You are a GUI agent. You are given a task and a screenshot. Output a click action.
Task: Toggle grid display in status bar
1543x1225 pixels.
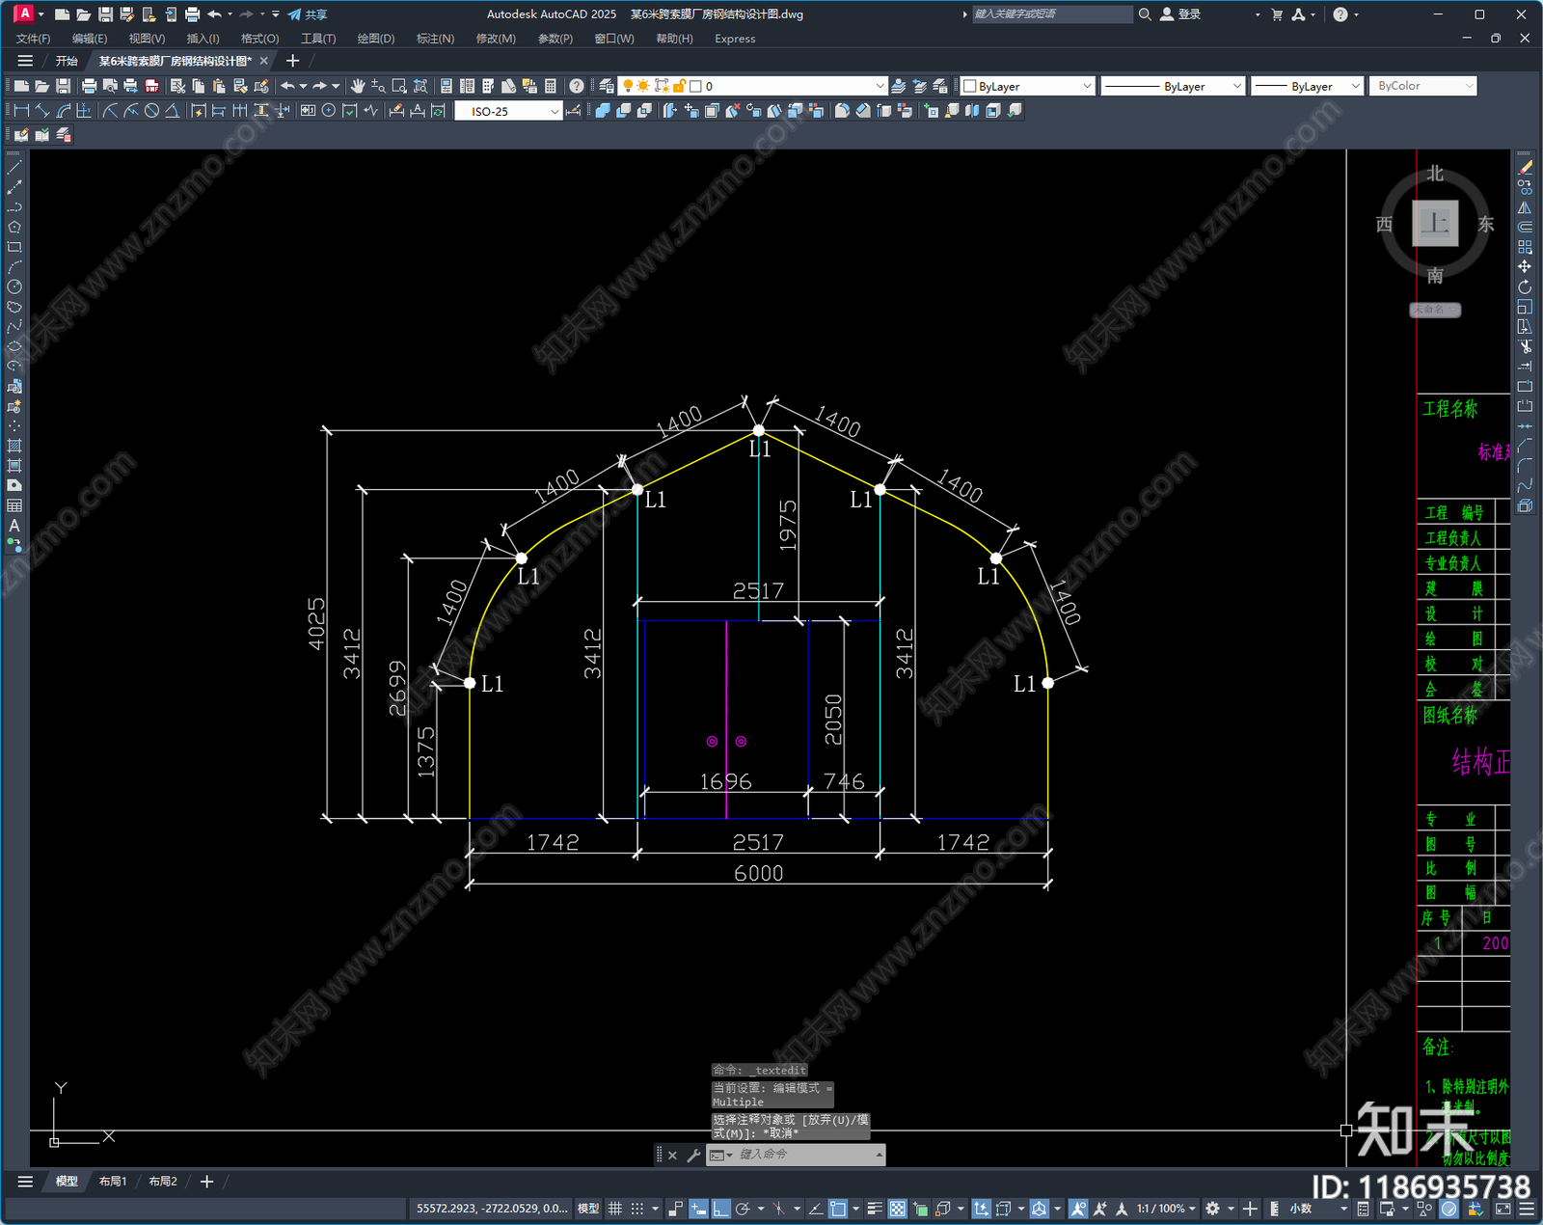click(x=614, y=1209)
